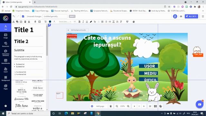Delete the current page
Image resolution: width=206 pixels, height=116 pixels.
click(111, 106)
